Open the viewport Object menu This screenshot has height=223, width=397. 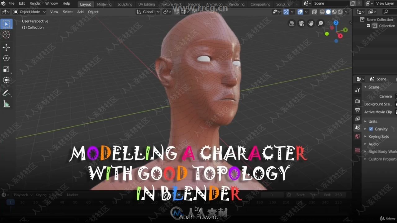tap(93, 12)
